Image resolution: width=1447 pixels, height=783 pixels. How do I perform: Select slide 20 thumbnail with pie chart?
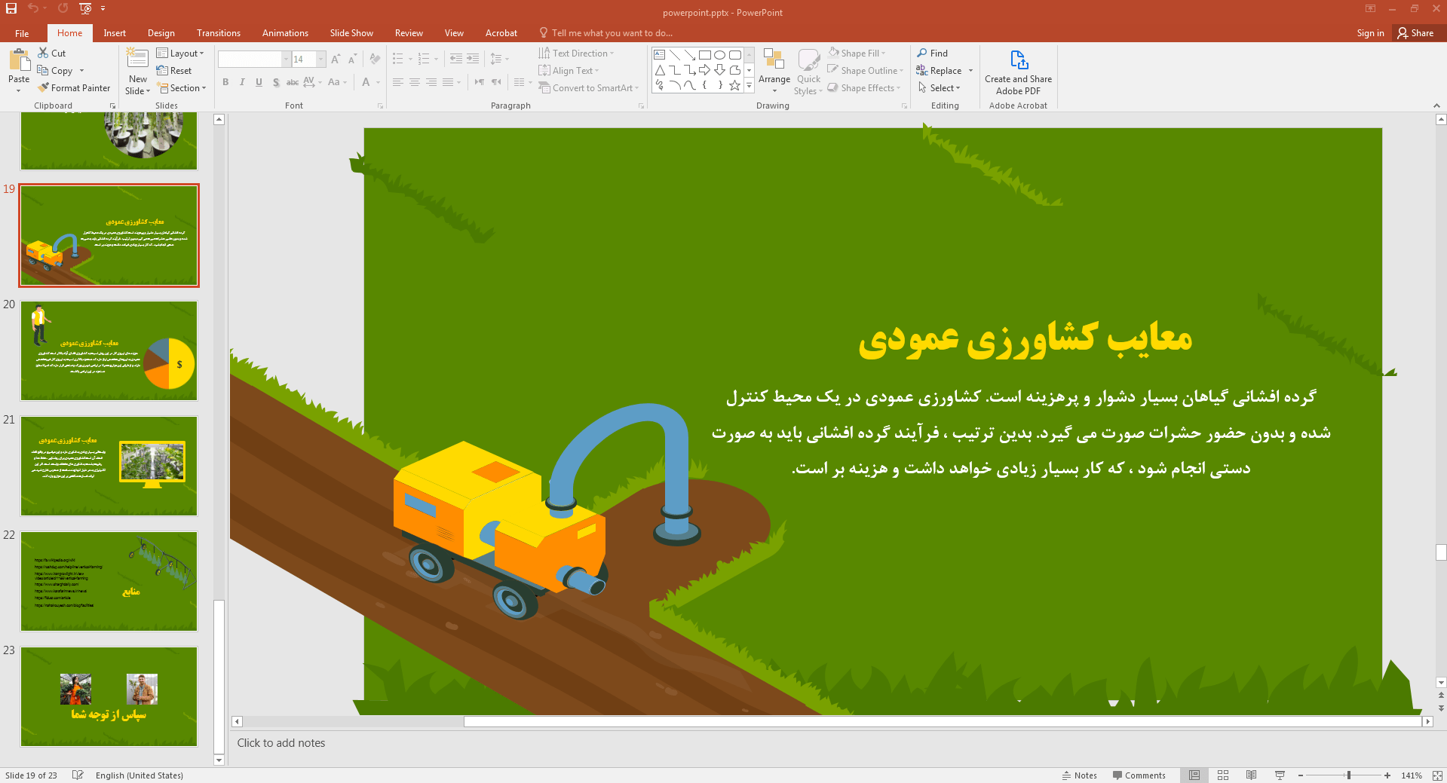109,350
